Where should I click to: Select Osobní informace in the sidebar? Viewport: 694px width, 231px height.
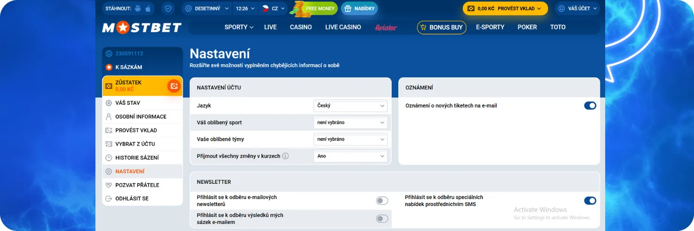point(141,116)
